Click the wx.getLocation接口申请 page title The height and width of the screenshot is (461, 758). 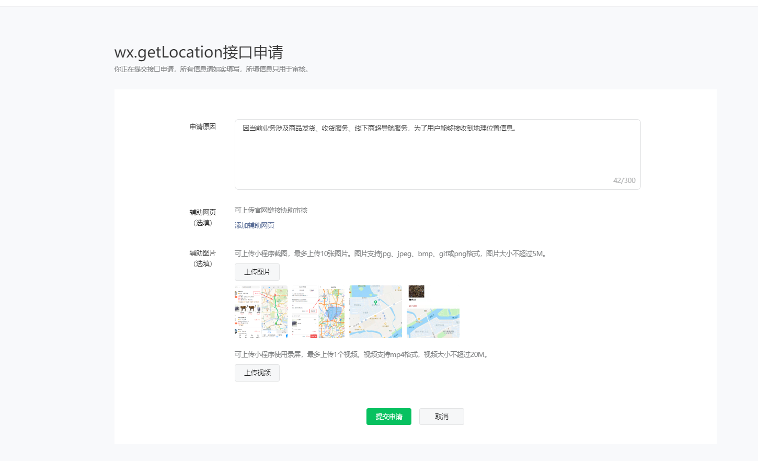(x=199, y=52)
